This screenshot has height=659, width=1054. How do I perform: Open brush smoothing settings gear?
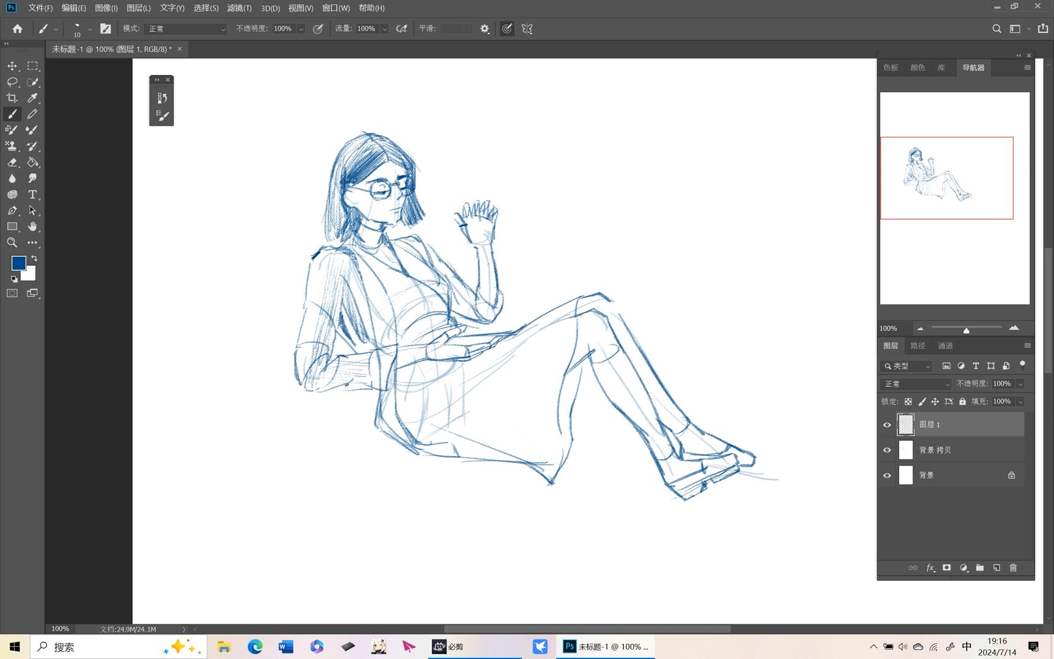click(485, 29)
